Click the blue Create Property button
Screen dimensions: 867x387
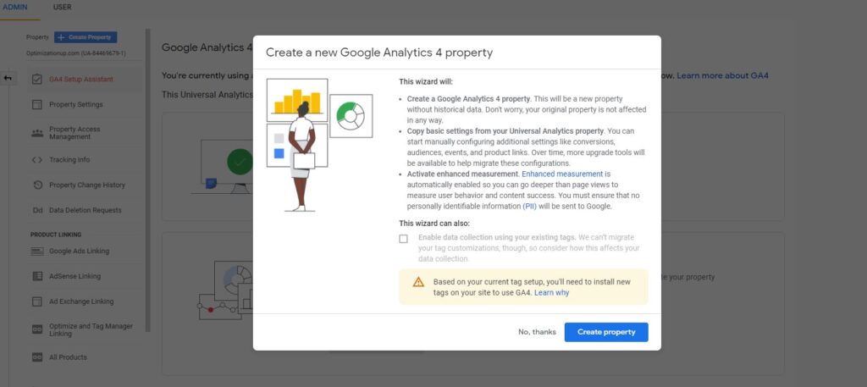[x=86, y=37]
